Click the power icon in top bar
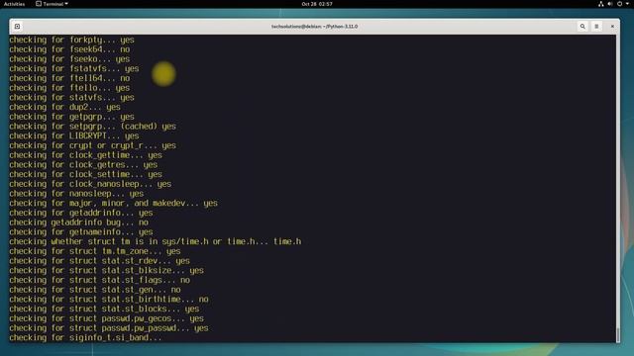Image resolution: width=634 pixels, height=356 pixels. pos(619,4)
